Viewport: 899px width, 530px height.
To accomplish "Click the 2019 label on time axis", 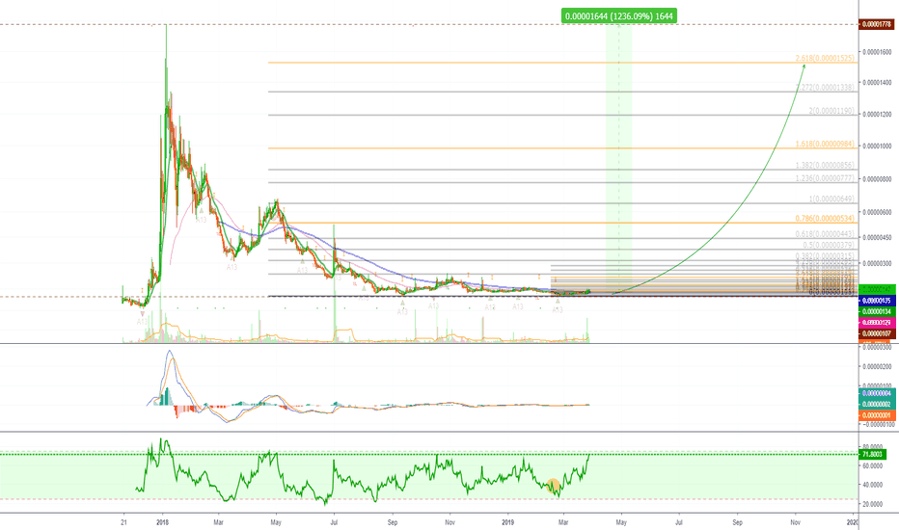I will (508, 522).
